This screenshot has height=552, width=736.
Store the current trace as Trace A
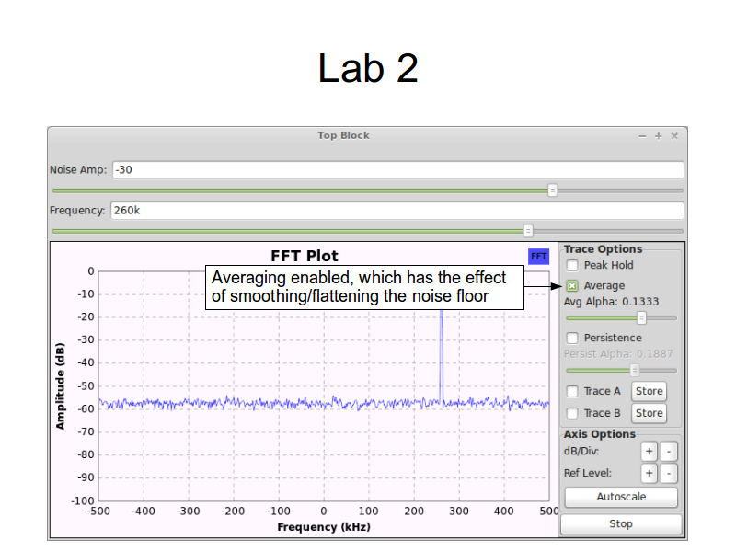(649, 392)
